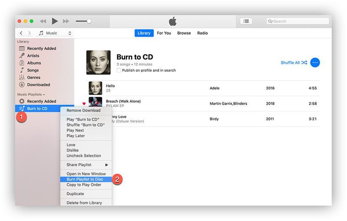This screenshot has height=221, width=347.
Task: Click Shuffle All
Action: coord(293,63)
